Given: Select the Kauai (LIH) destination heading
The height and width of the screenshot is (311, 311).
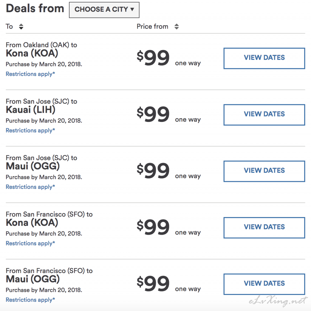Looking at the screenshot, I should click(x=31, y=110).
